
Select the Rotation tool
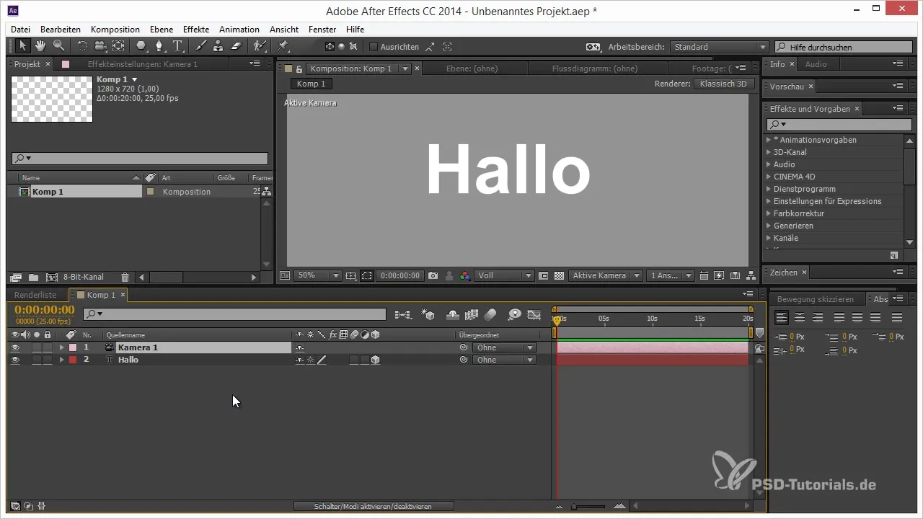pos(81,46)
